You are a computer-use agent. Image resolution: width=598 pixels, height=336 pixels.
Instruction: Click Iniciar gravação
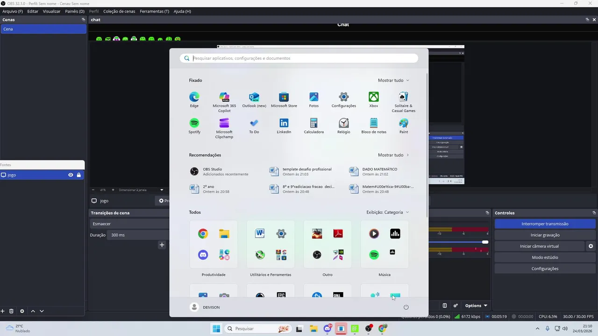545,235
